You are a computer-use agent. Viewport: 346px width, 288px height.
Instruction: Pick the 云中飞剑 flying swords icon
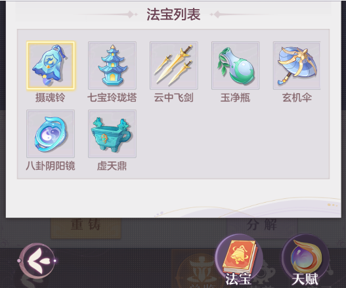tap(174, 66)
